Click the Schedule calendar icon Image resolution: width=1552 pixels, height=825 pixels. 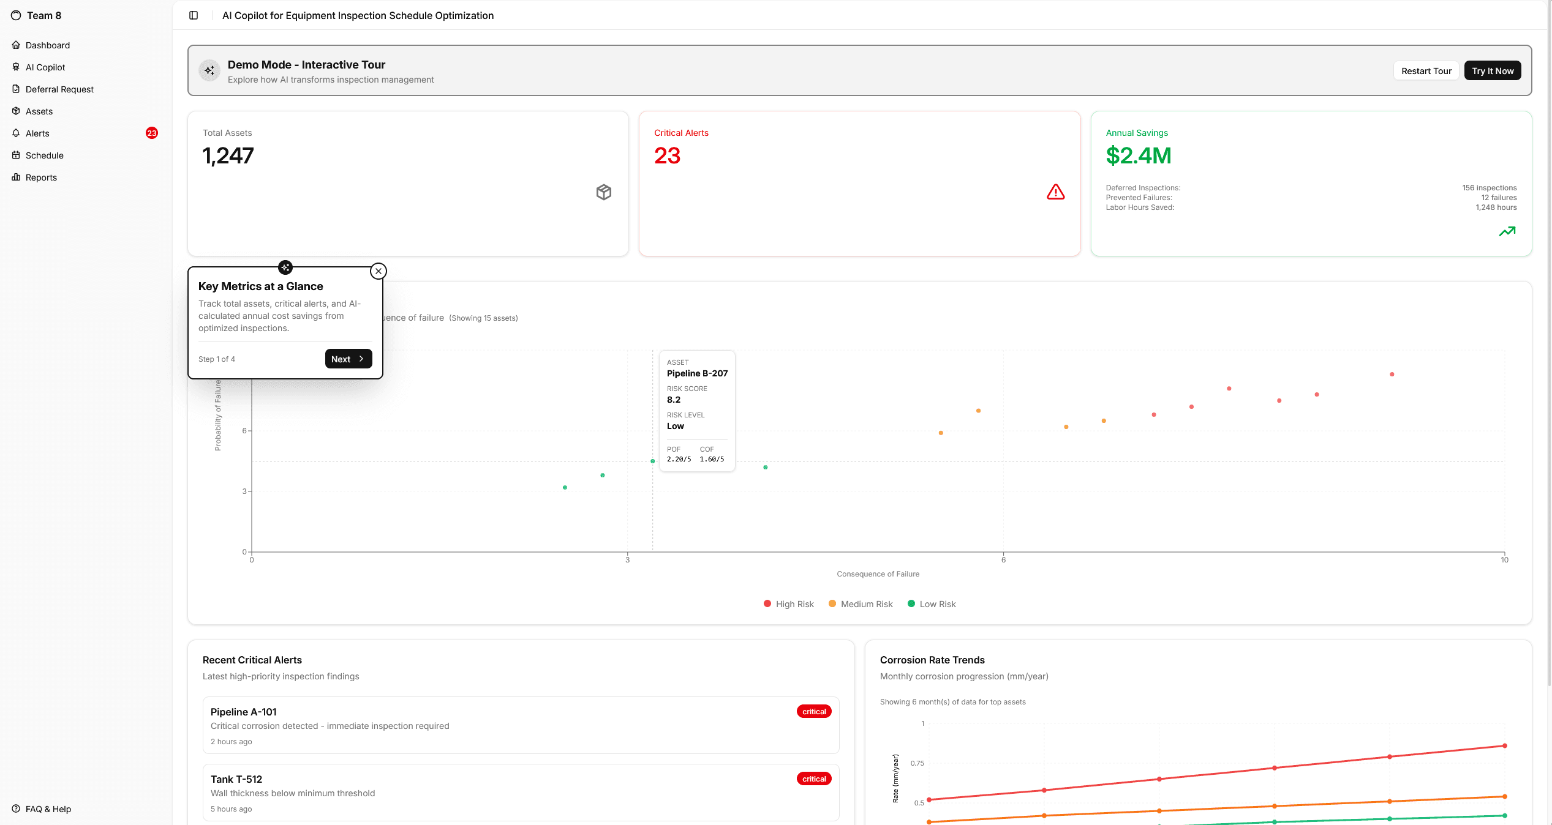tap(16, 155)
